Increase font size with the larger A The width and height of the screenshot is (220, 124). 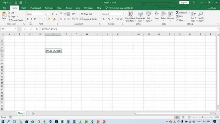coord(53,14)
